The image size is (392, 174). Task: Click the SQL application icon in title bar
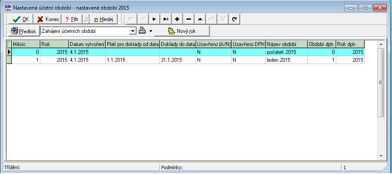pyautogui.click(x=8, y=7)
